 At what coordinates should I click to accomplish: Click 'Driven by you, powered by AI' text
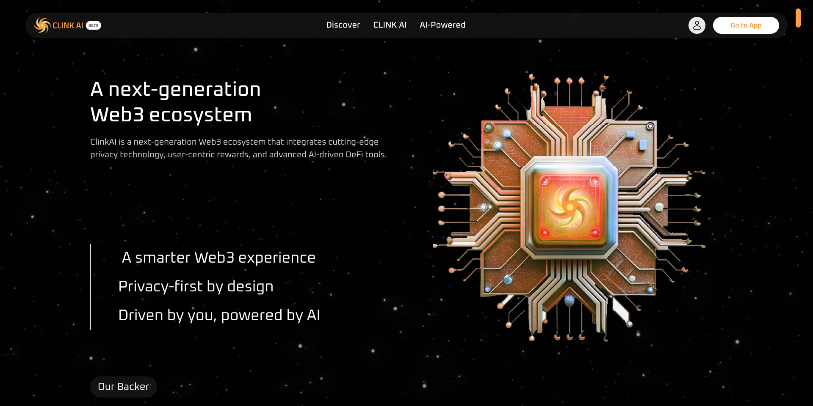(x=219, y=315)
